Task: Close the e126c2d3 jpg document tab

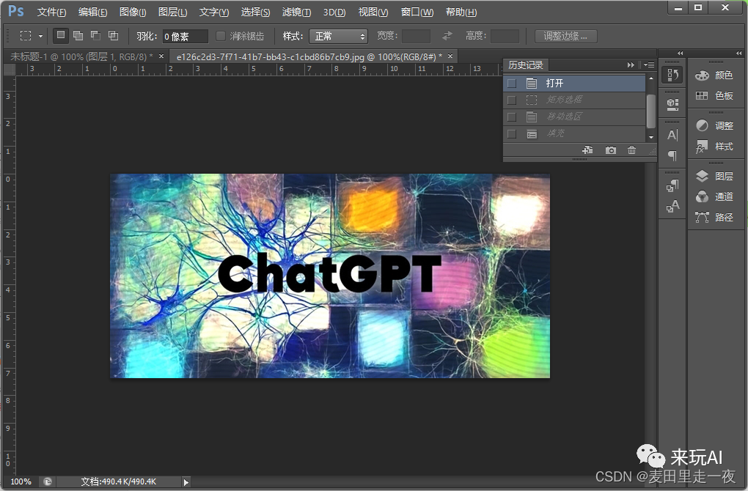Action: coord(450,56)
